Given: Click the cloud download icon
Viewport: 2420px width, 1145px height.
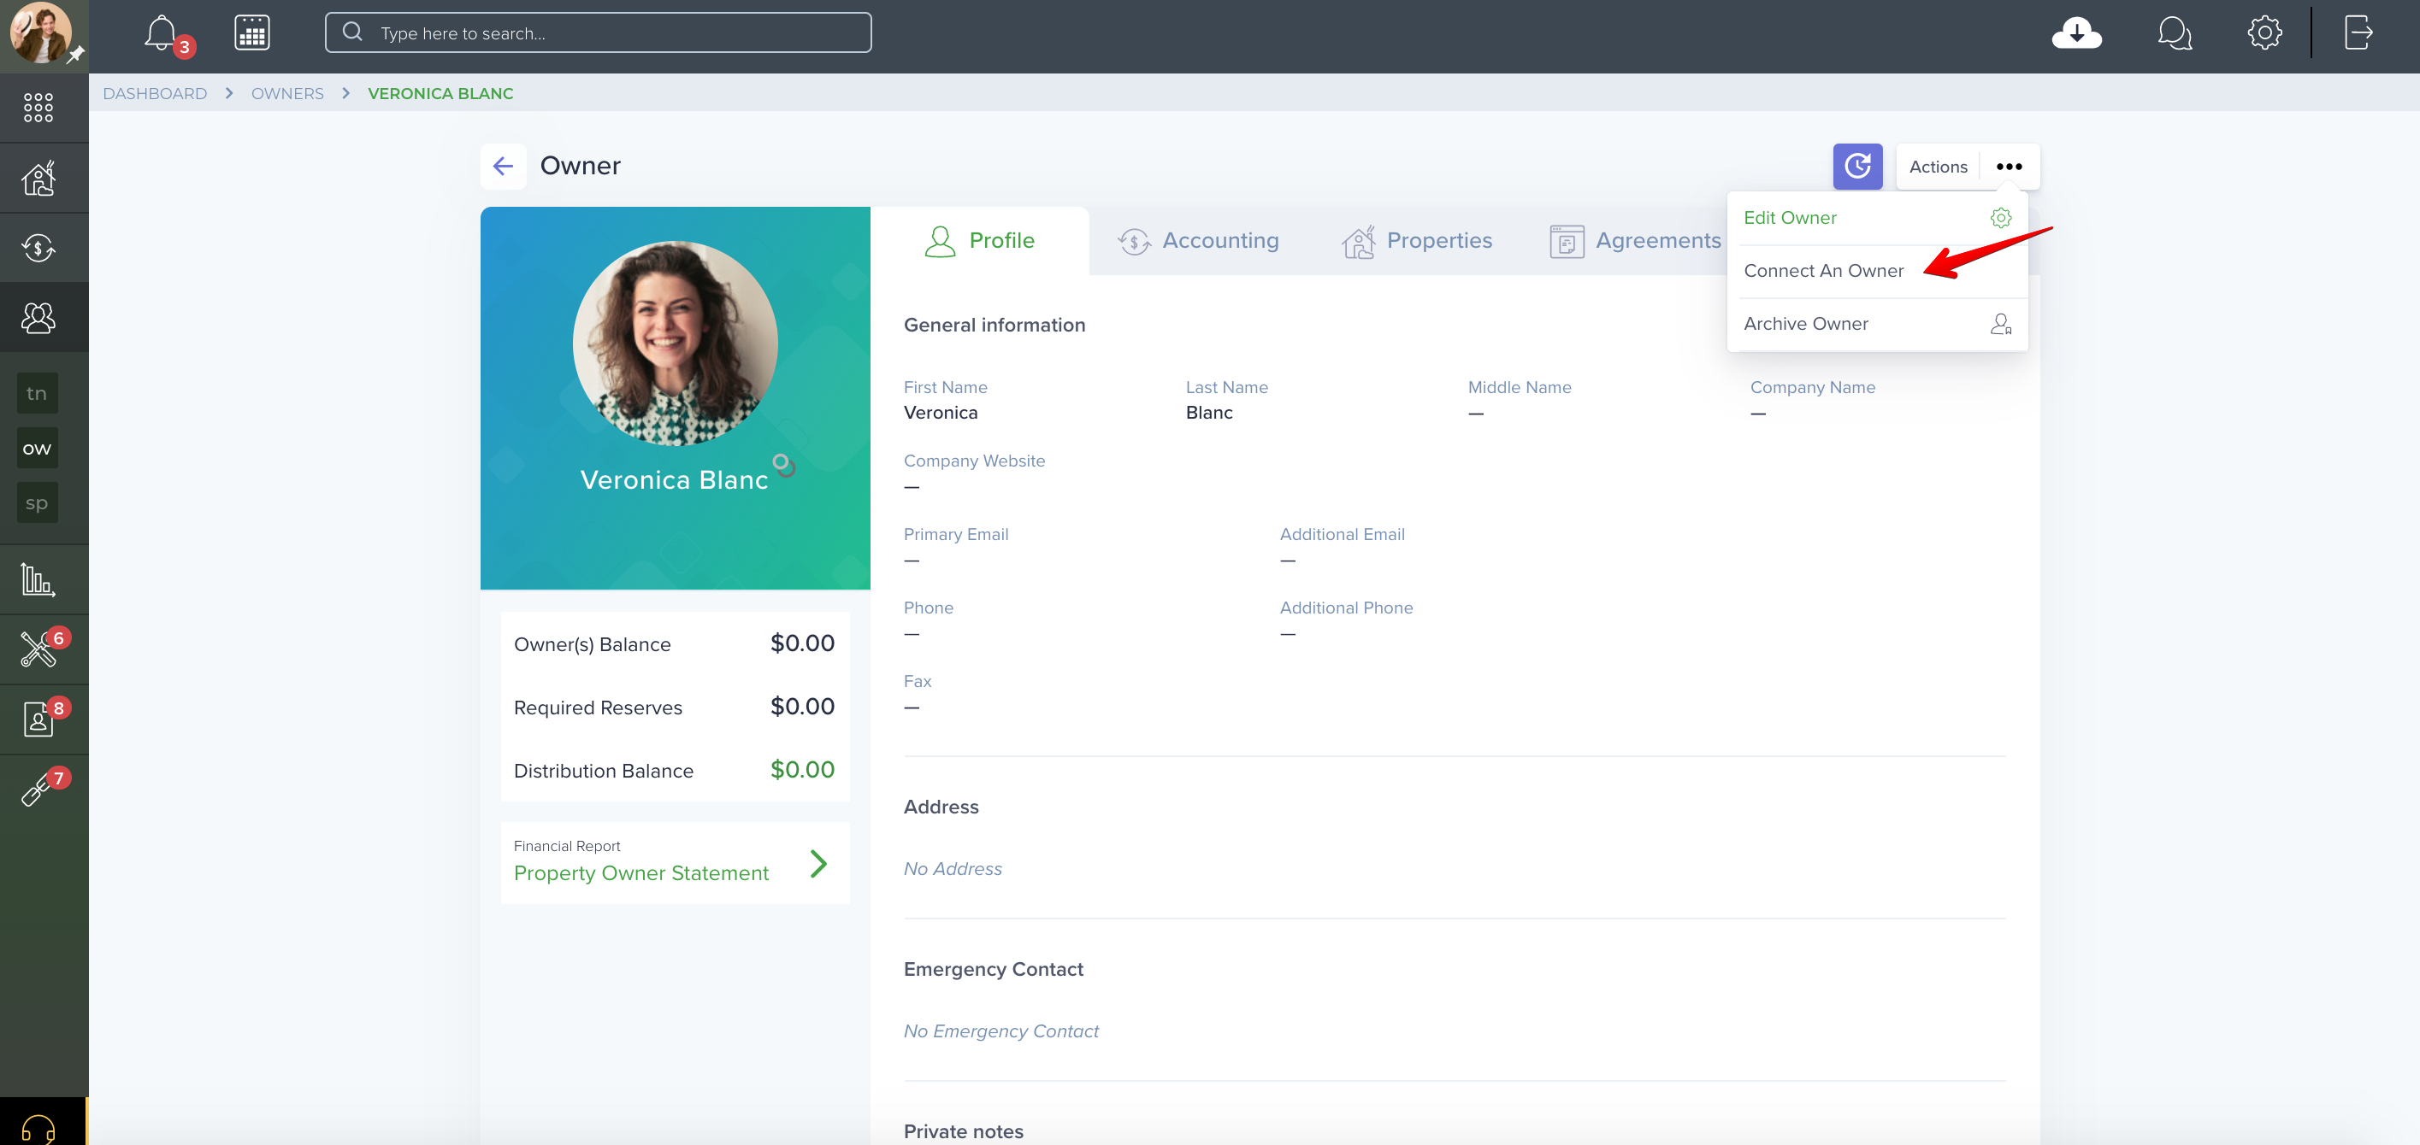Looking at the screenshot, I should (2076, 32).
